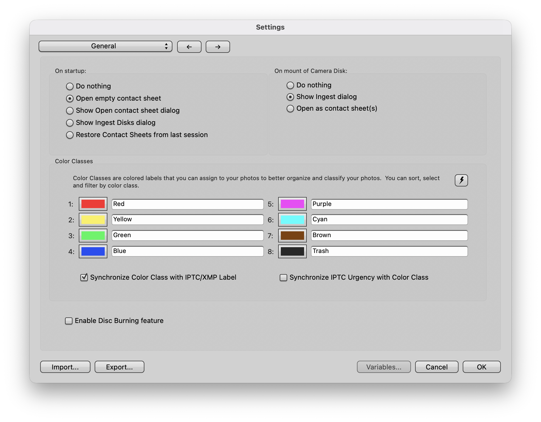541x422 pixels.
Task: Choose the brown color class swatch
Action: pyautogui.click(x=292, y=236)
